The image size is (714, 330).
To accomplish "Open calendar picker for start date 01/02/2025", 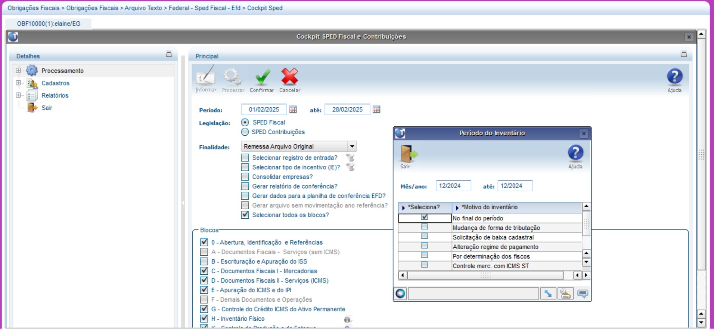I will [293, 110].
